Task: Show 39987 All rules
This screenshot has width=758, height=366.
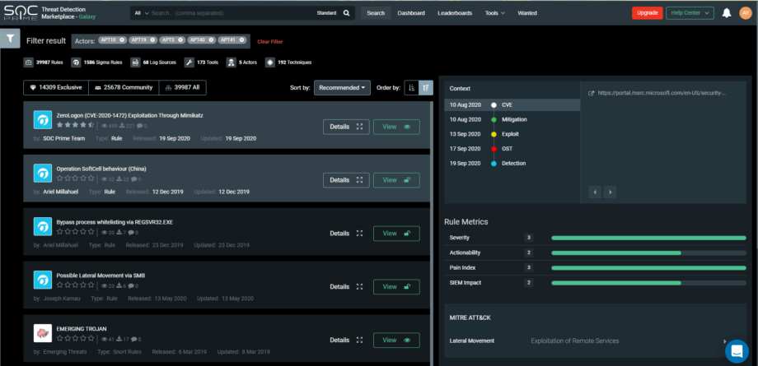Action: [183, 87]
